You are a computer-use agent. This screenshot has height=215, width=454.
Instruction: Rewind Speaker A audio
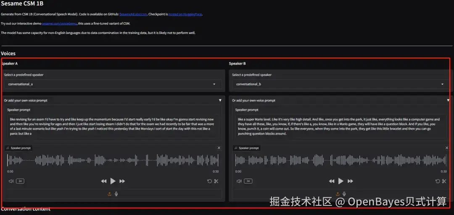pos(104,181)
